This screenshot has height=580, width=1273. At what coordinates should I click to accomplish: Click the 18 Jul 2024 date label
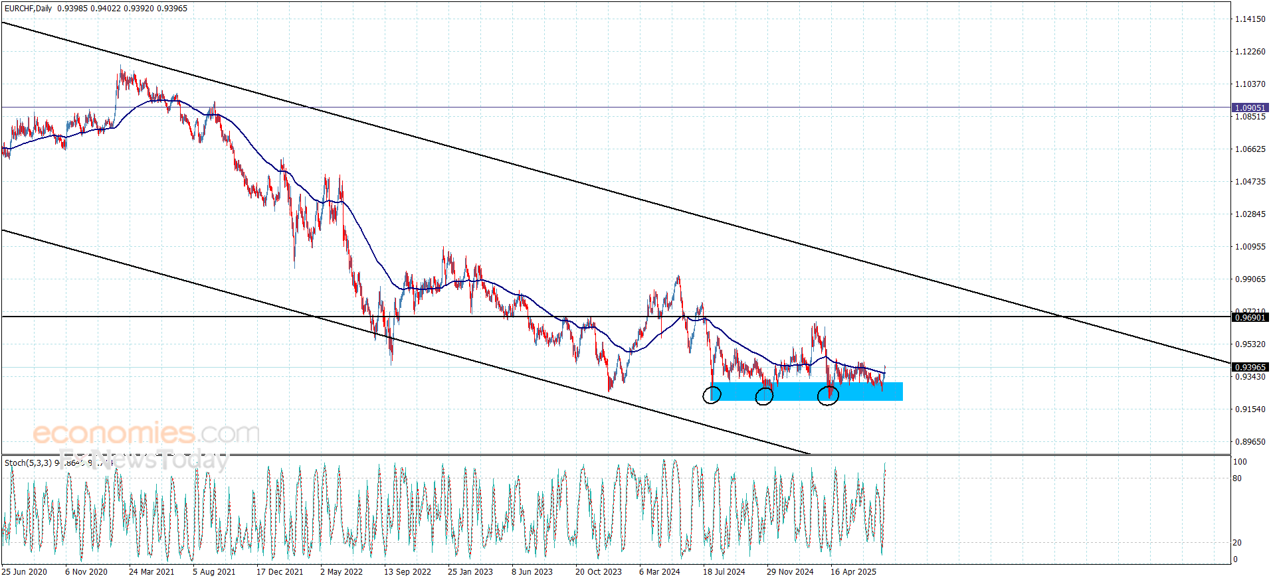coord(724,572)
